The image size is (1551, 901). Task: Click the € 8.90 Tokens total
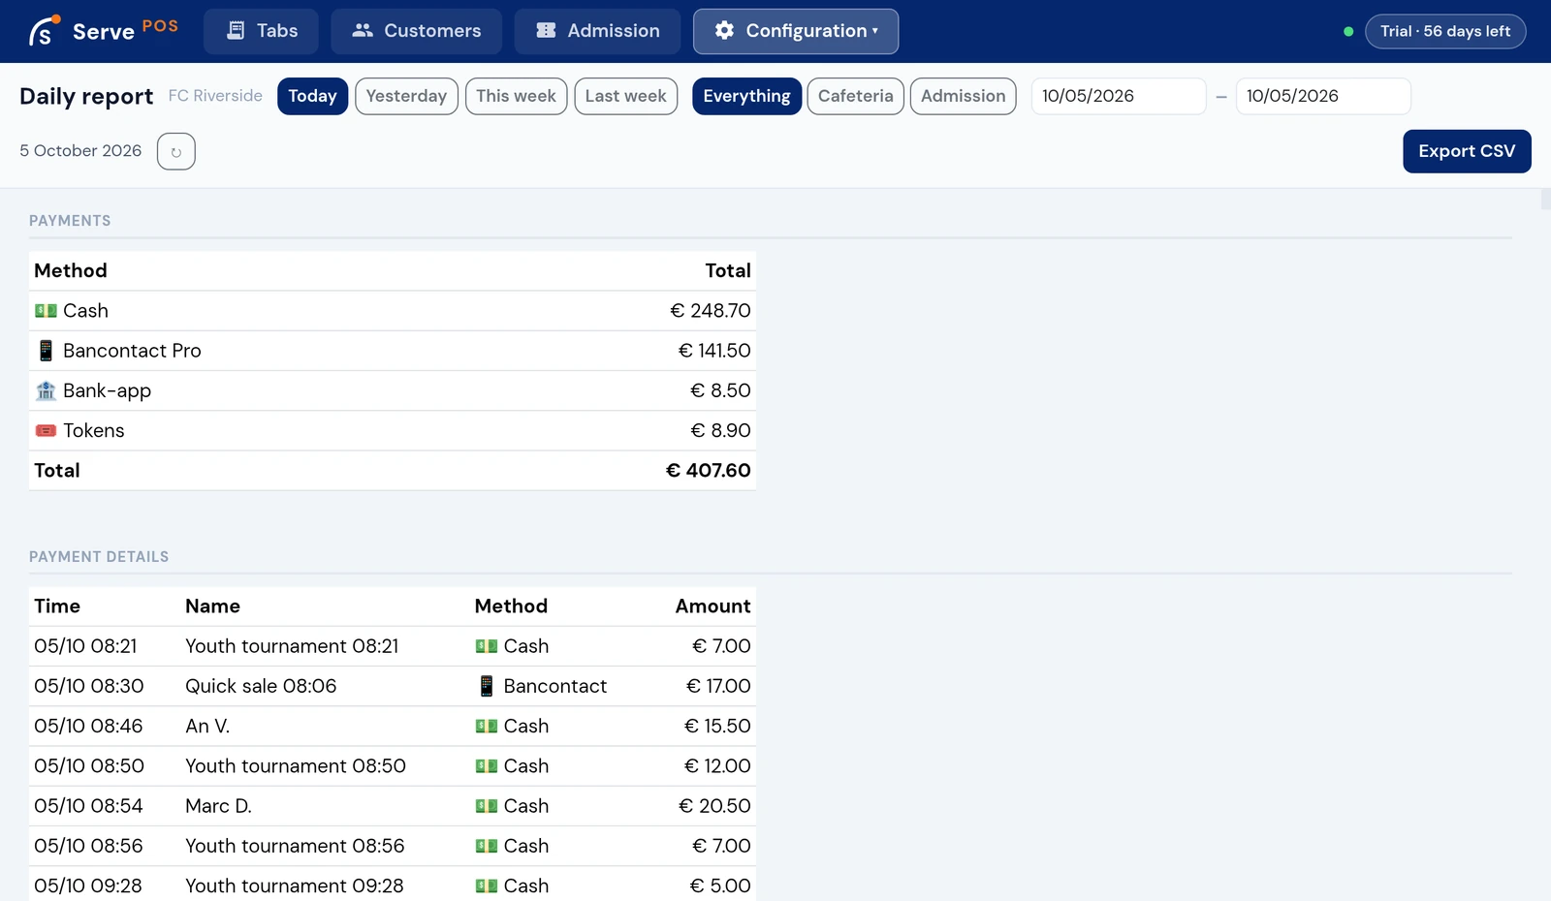coord(720,430)
